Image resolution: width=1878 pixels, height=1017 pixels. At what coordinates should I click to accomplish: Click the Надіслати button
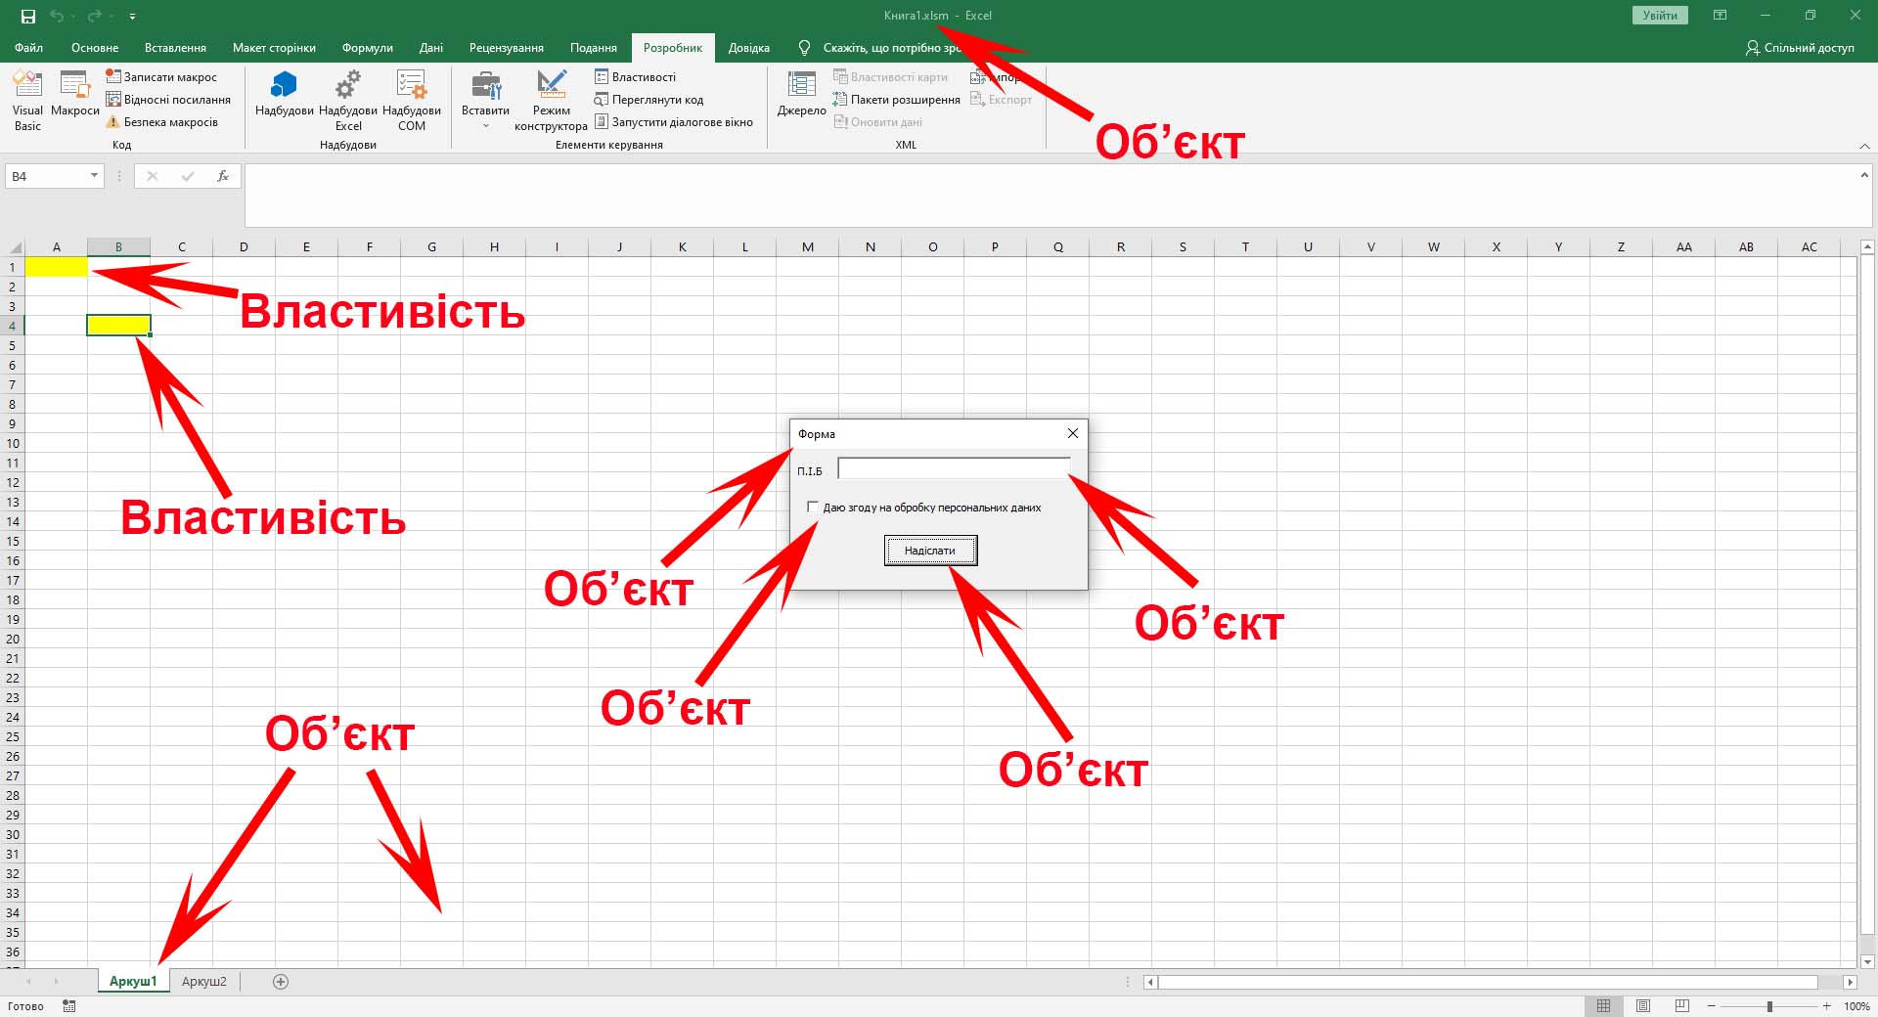930,551
